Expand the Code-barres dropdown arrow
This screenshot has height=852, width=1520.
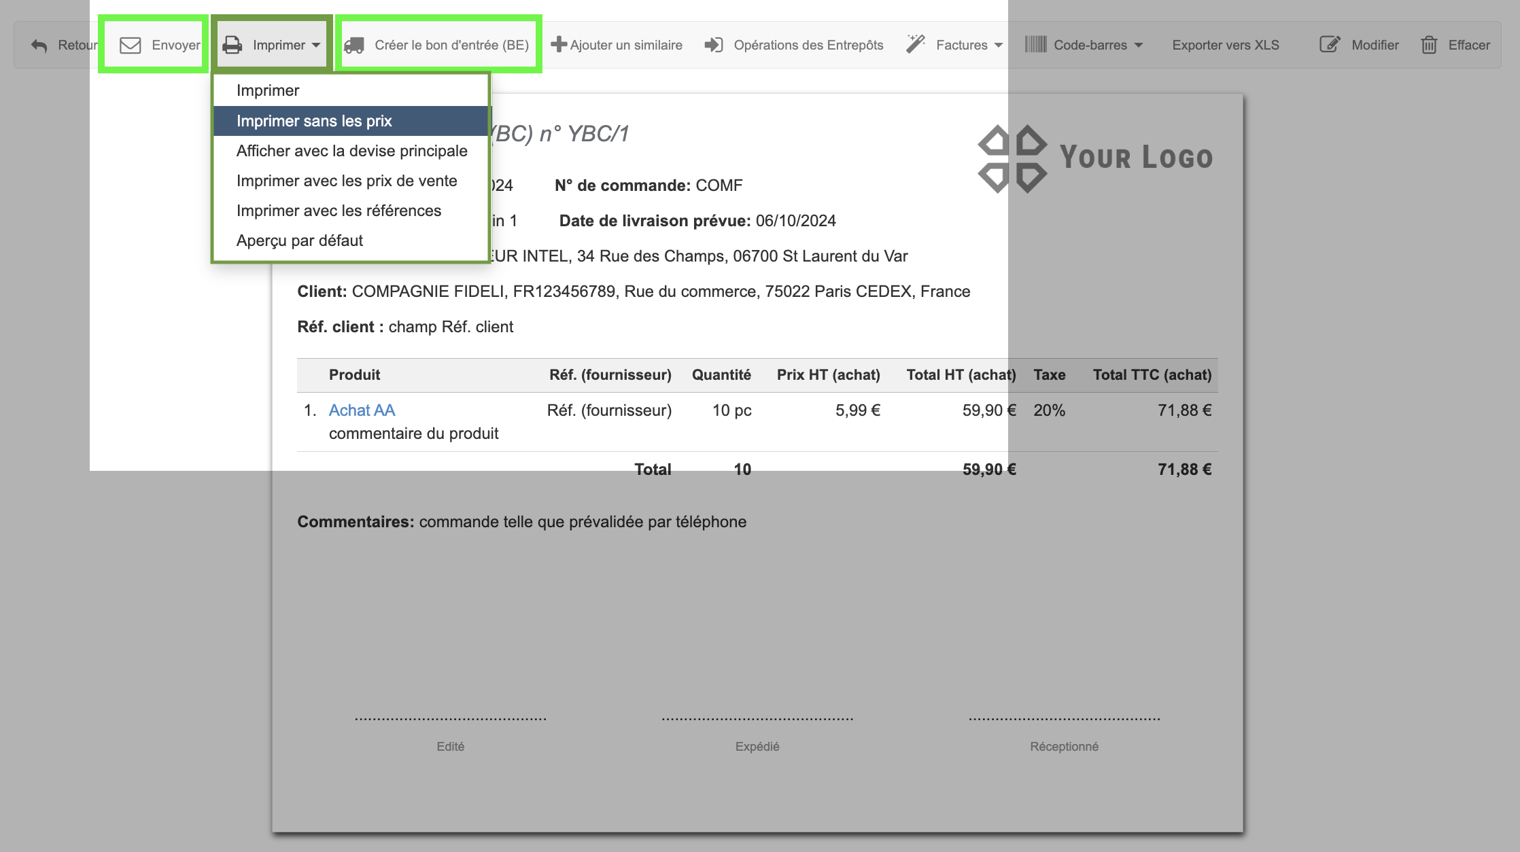click(1139, 46)
